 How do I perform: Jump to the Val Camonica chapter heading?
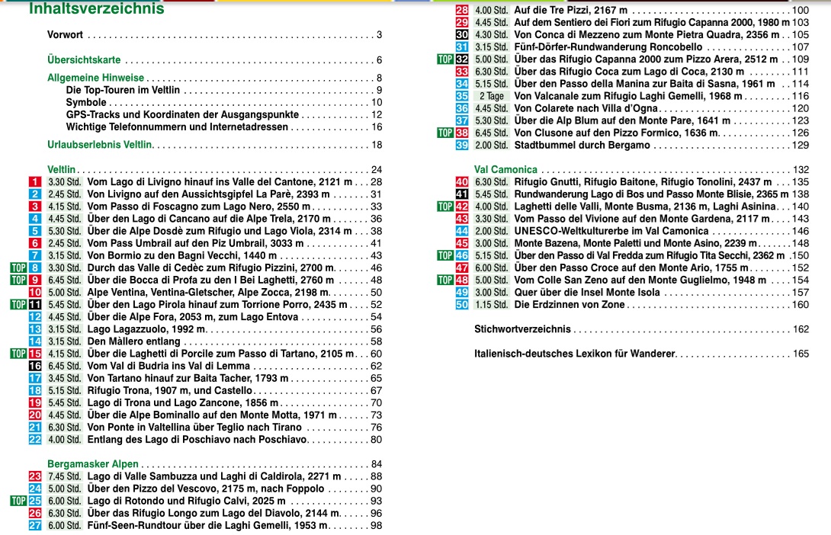tap(505, 169)
